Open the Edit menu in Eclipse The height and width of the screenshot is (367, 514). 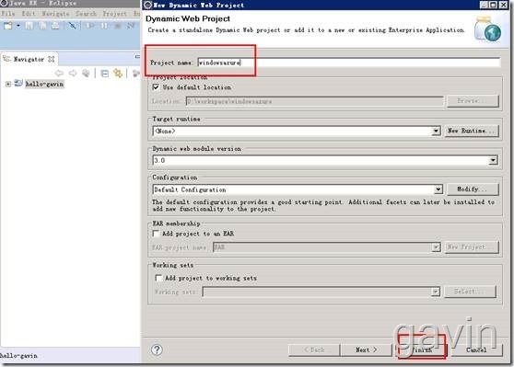29,14
